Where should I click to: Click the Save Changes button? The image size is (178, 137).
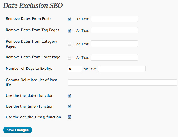click(18, 130)
